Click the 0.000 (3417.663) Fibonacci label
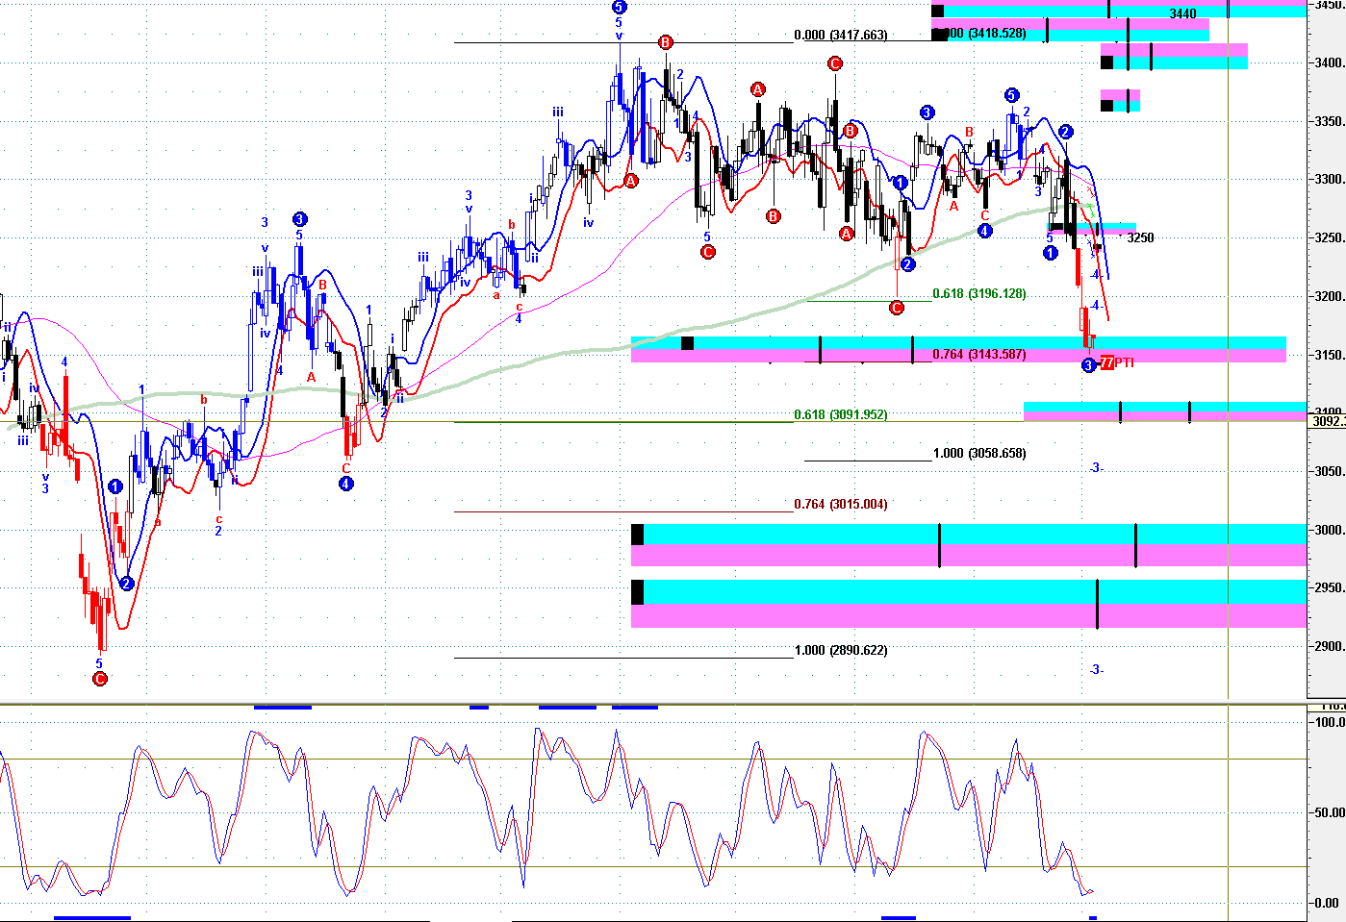 pos(841,35)
